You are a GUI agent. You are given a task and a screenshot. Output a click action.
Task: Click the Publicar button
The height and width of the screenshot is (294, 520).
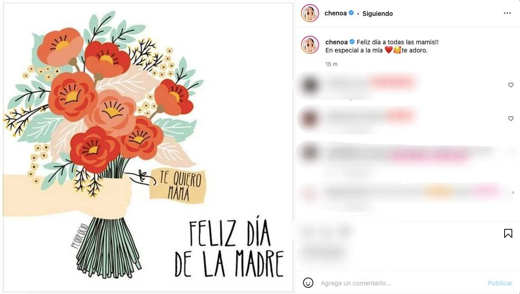(x=500, y=283)
